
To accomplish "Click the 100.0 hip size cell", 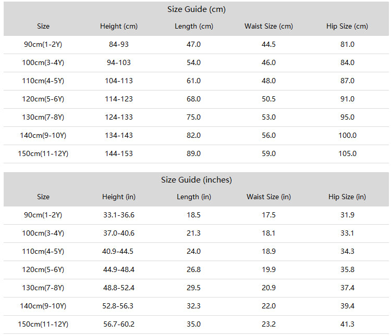I will point(347,135).
